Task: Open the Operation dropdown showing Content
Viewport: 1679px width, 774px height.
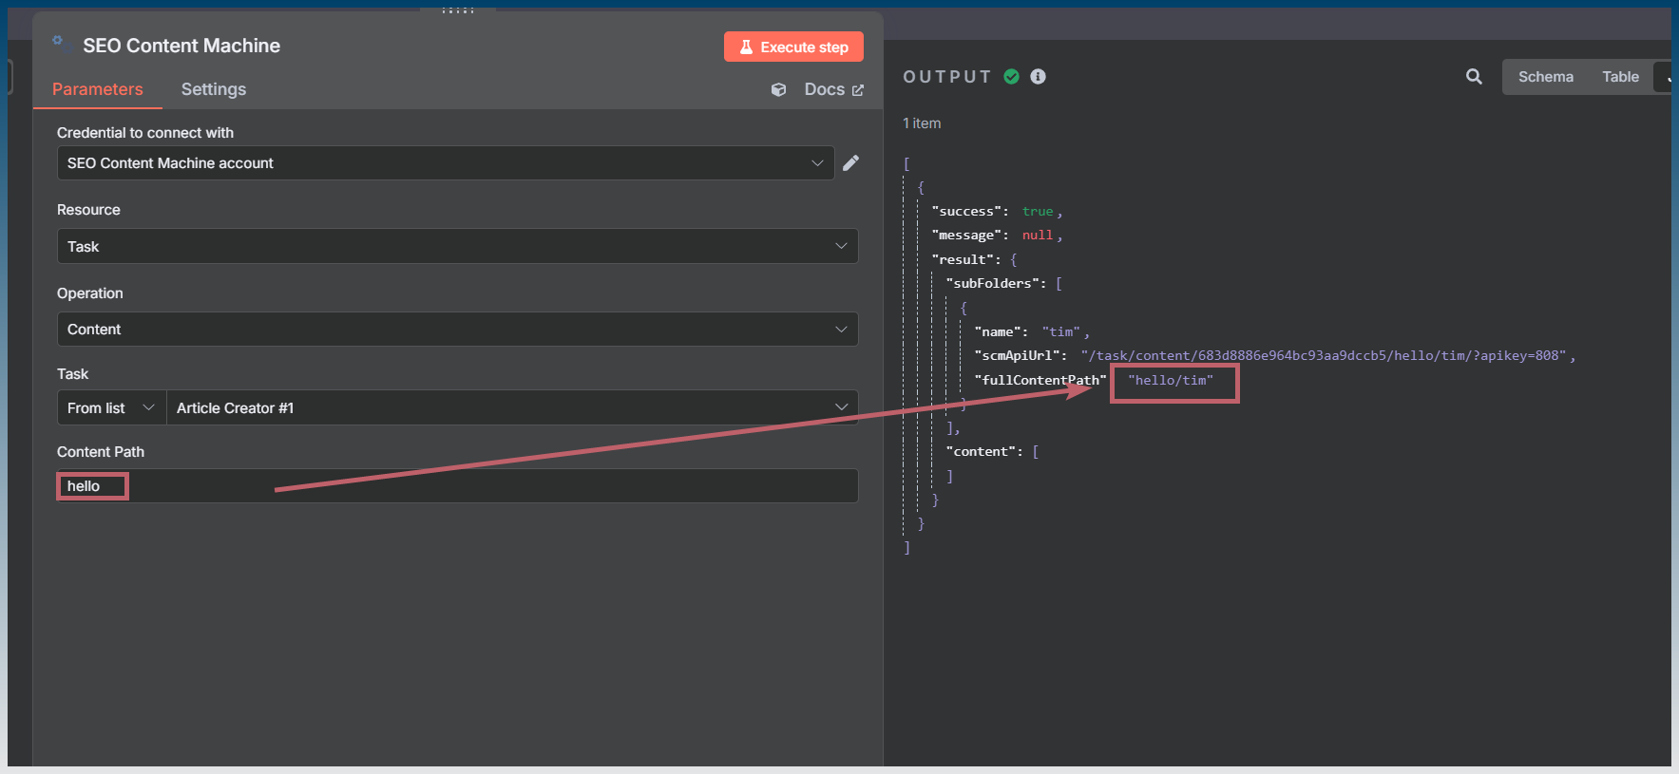Action: tap(457, 330)
